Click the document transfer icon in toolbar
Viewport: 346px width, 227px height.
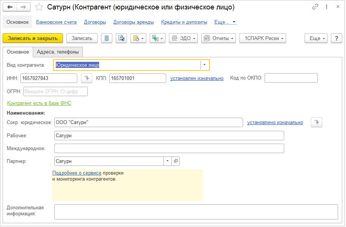[x=121, y=38]
